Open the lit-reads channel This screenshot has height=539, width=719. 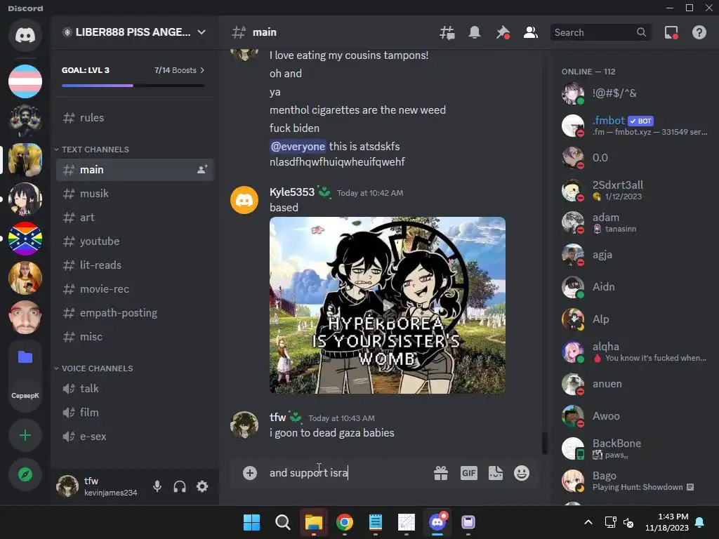pos(135,265)
